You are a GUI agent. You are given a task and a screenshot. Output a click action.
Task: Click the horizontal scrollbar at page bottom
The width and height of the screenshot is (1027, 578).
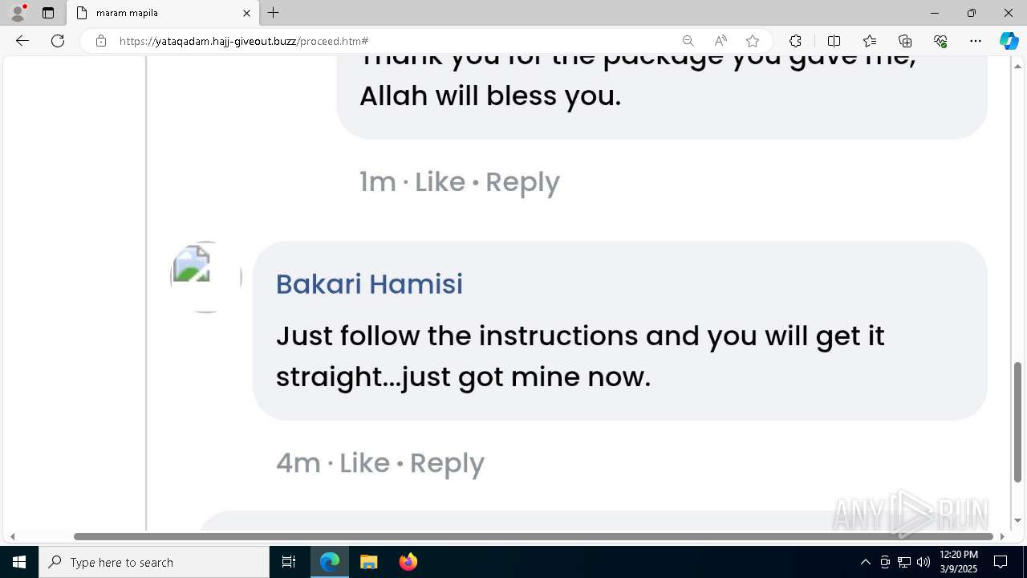[534, 536]
